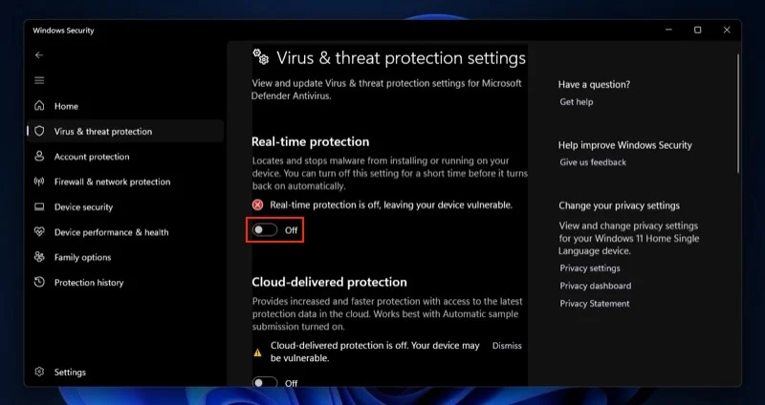Turn on the Real-time protection toggle
This screenshot has height=405, width=765.
click(265, 230)
